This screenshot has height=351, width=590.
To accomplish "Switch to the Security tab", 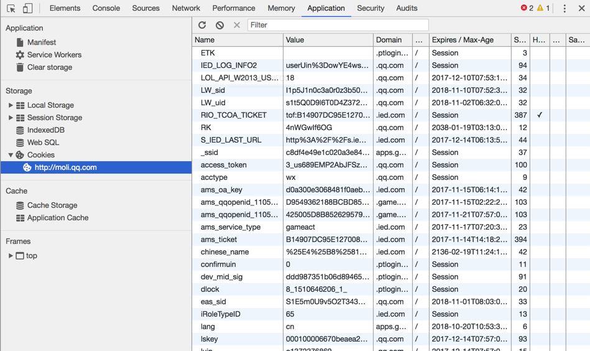I will 371,8.
